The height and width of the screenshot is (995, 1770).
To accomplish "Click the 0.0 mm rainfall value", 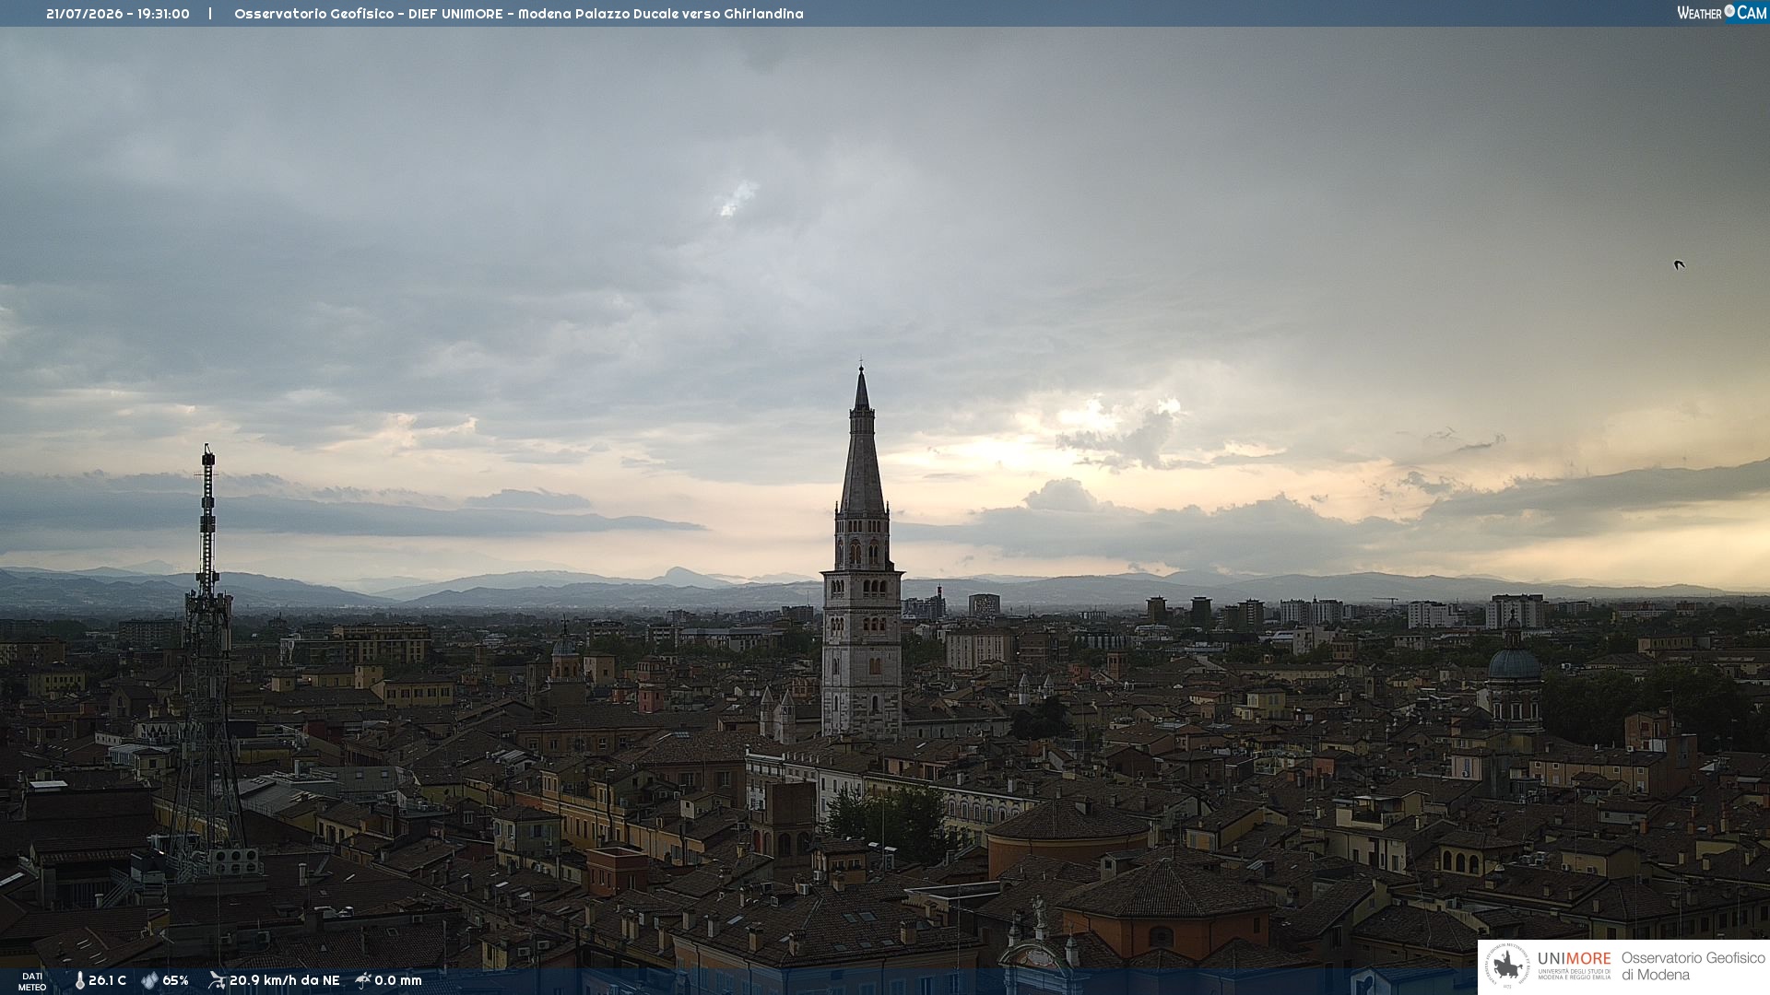I will (x=398, y=980).
